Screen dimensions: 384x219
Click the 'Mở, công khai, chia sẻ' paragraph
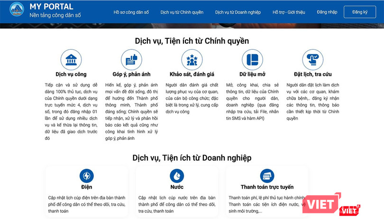click(x=253, y=101)
